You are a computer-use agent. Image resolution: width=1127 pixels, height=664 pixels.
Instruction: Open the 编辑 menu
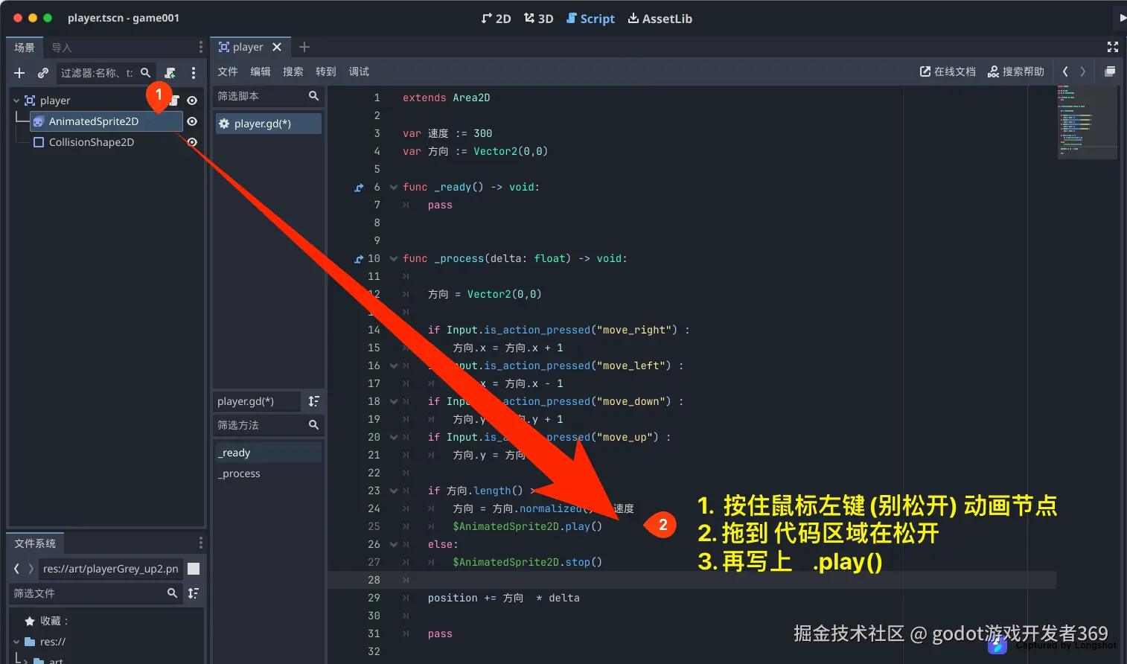click(261, 71)
